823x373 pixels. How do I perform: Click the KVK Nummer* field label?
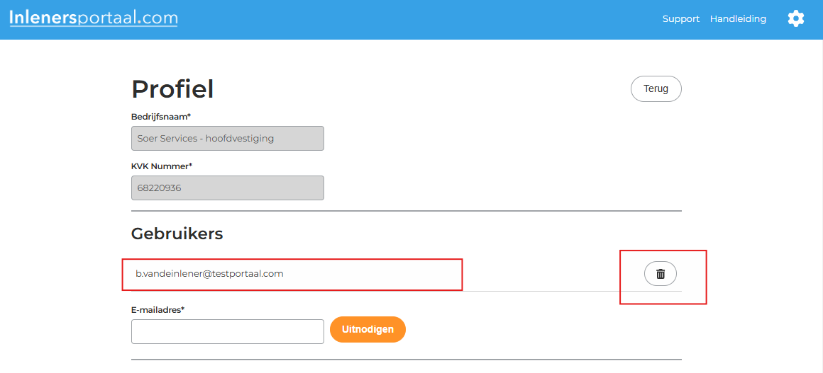point(162,166)
